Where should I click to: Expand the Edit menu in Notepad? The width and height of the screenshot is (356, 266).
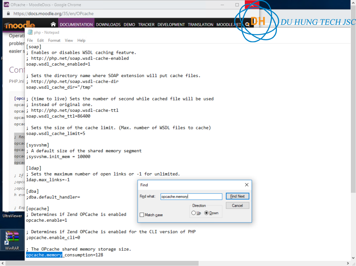click(40, 40)
